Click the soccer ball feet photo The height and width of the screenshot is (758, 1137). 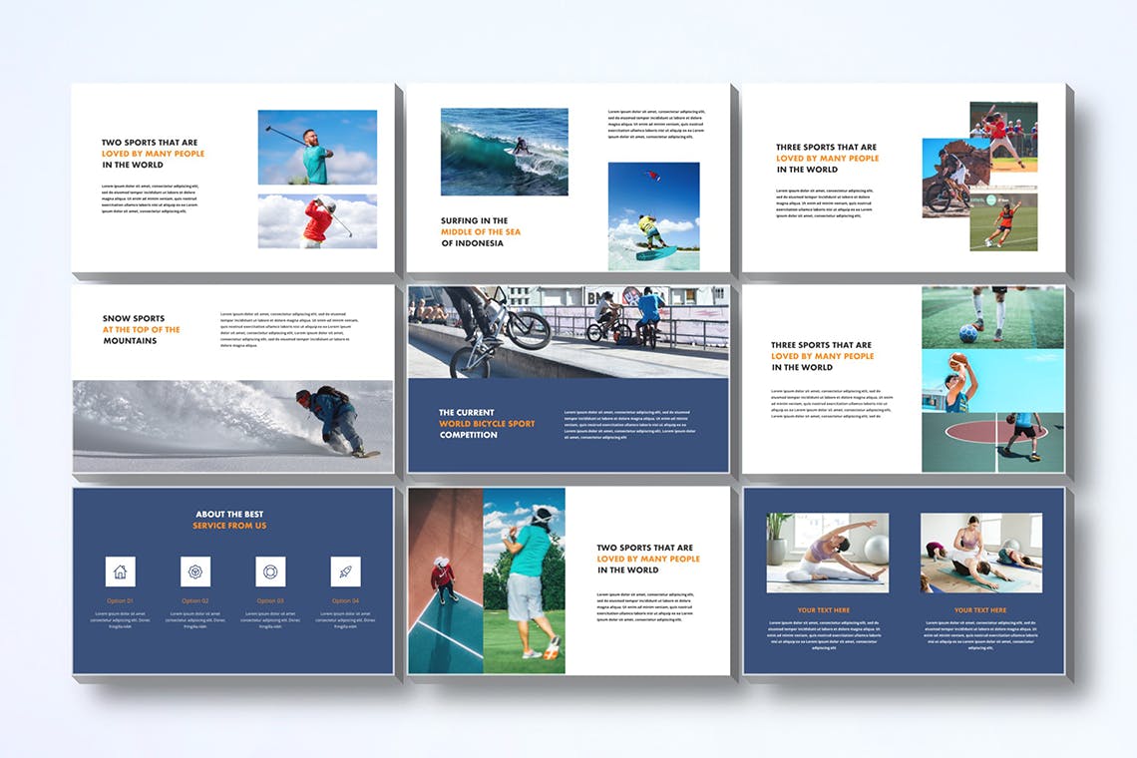click(x=991, y=317)
